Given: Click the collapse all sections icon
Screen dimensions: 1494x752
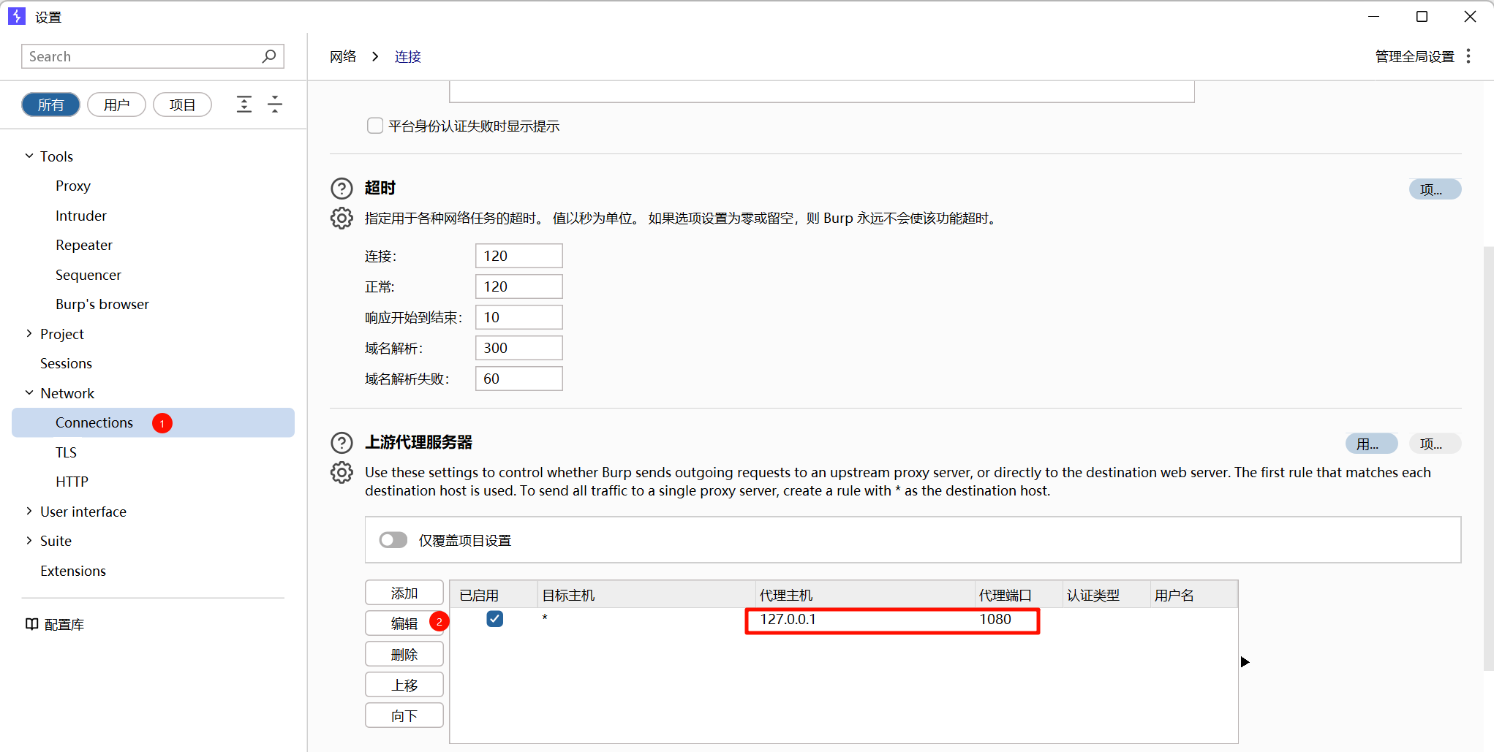Looking at the screenshot, I should coord(275,105).
